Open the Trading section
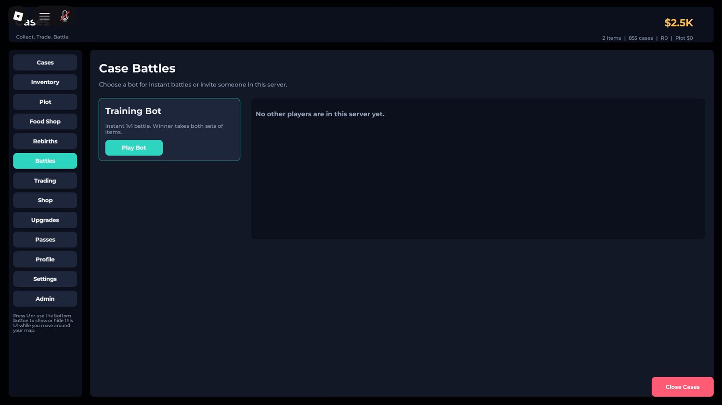This screenshot has height=405, width=722. click(x=45, y=181)
